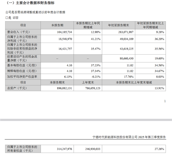Select value 16,421,757
Viewport: 172px width, 154px height.
click(x=65, y=49)
